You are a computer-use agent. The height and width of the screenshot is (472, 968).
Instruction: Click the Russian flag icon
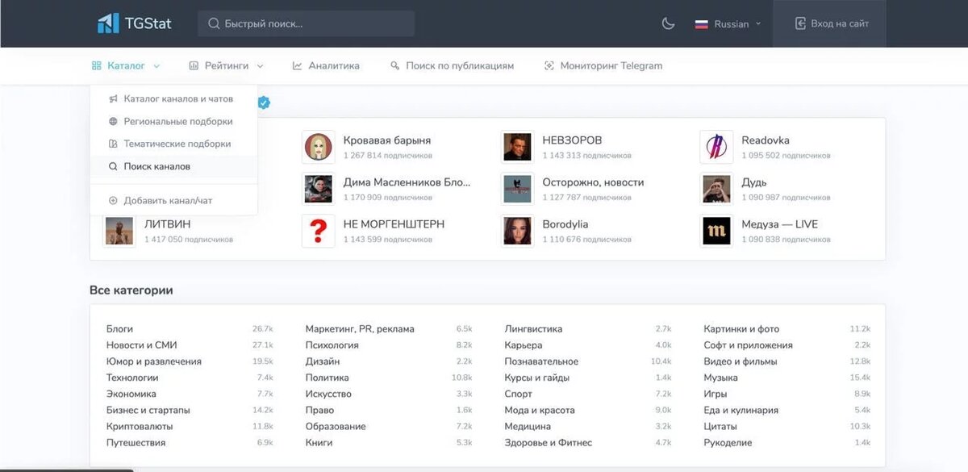(702, 24)
